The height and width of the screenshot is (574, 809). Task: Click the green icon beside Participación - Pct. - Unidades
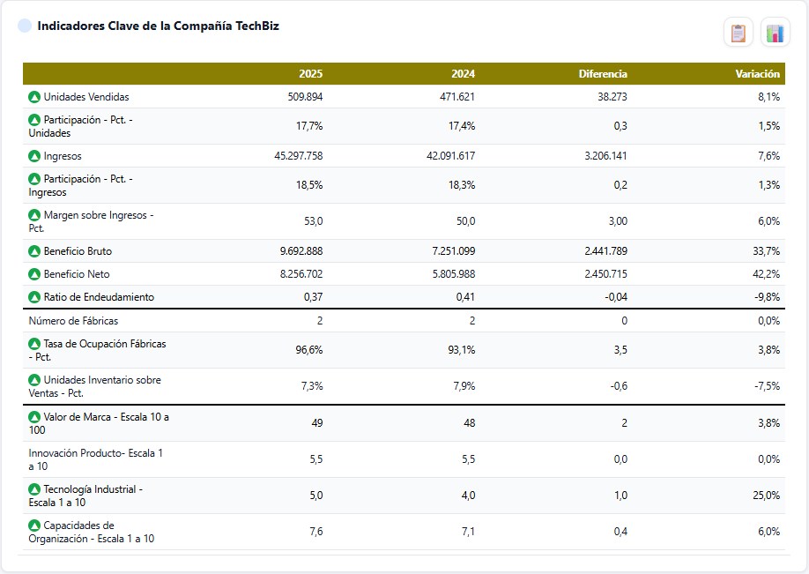click(34, 120)
